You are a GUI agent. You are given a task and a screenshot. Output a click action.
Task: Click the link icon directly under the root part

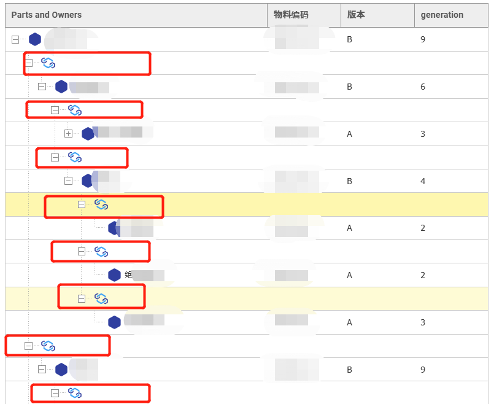(x=48, y=63)
